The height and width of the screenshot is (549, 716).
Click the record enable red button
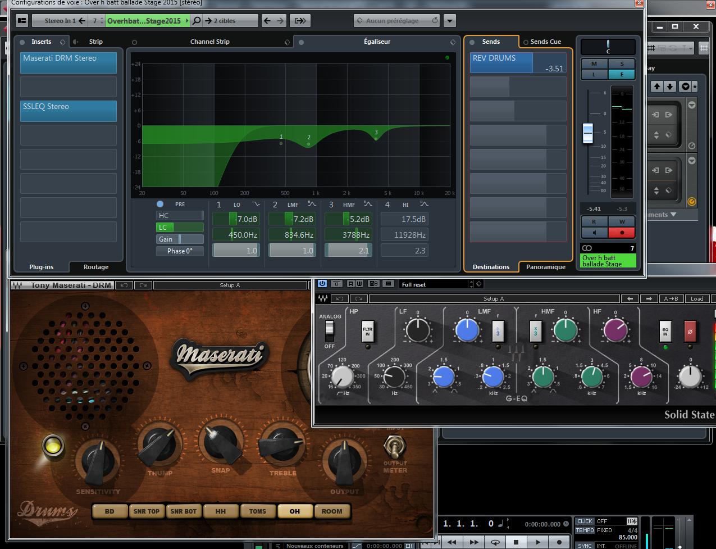[622, 232]
